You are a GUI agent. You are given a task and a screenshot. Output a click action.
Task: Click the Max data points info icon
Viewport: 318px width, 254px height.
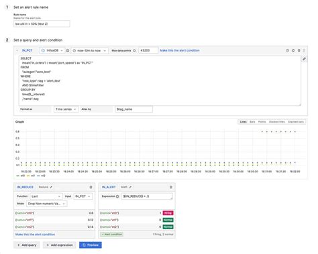134,50
